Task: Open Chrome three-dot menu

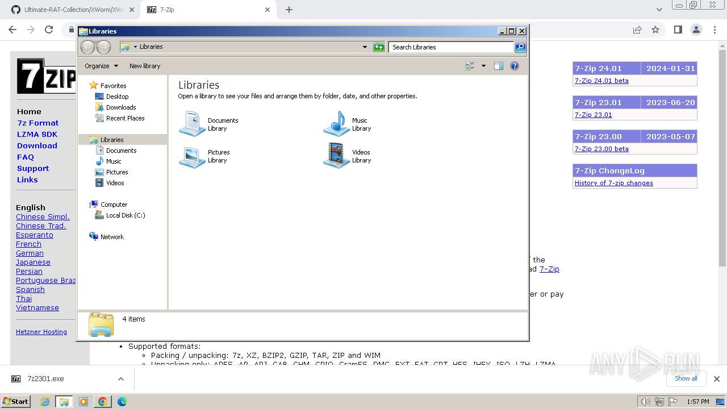Action: [715, 30]
